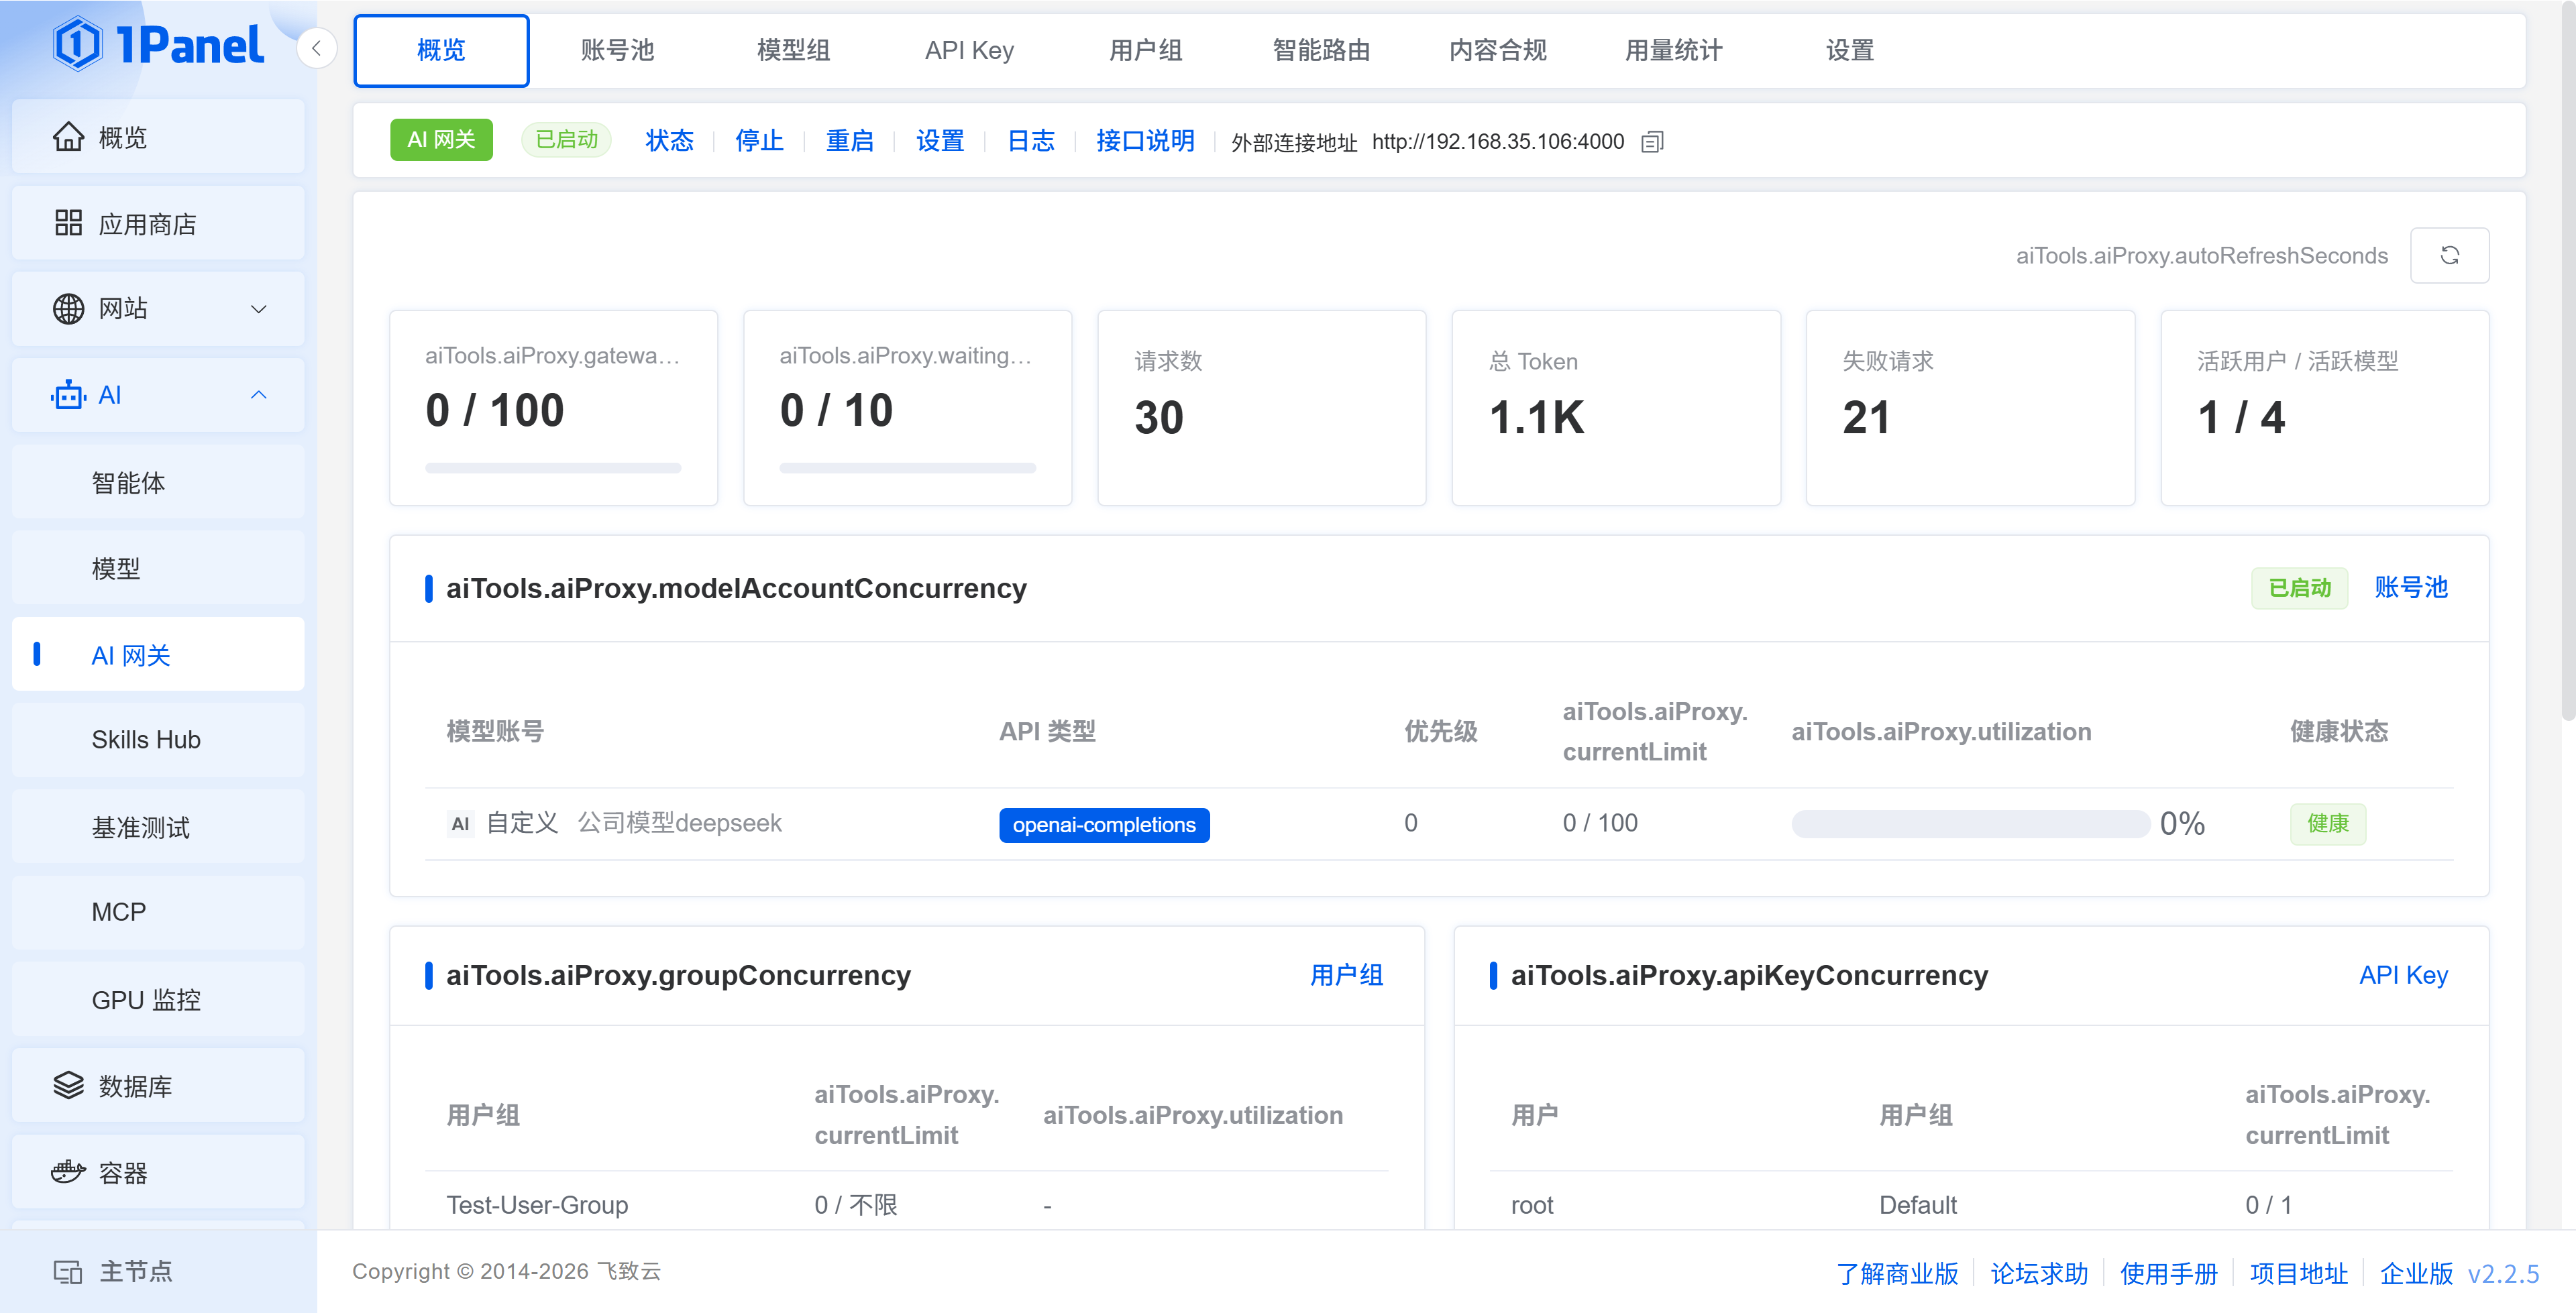
Task: Click the 总 Token 1.1K card
Action: pos(1616,408)
